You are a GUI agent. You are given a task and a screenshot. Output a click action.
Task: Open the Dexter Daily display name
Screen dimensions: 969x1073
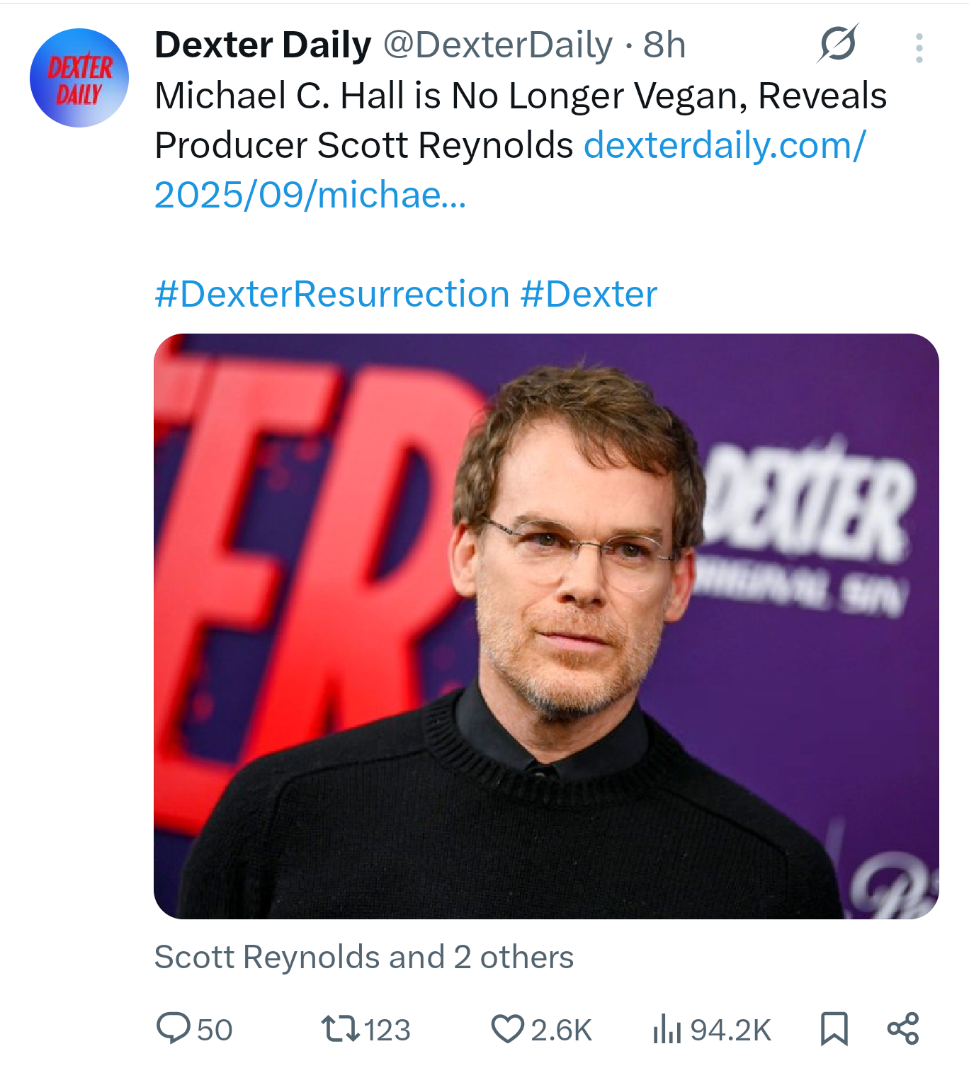[x=263, y=45]
